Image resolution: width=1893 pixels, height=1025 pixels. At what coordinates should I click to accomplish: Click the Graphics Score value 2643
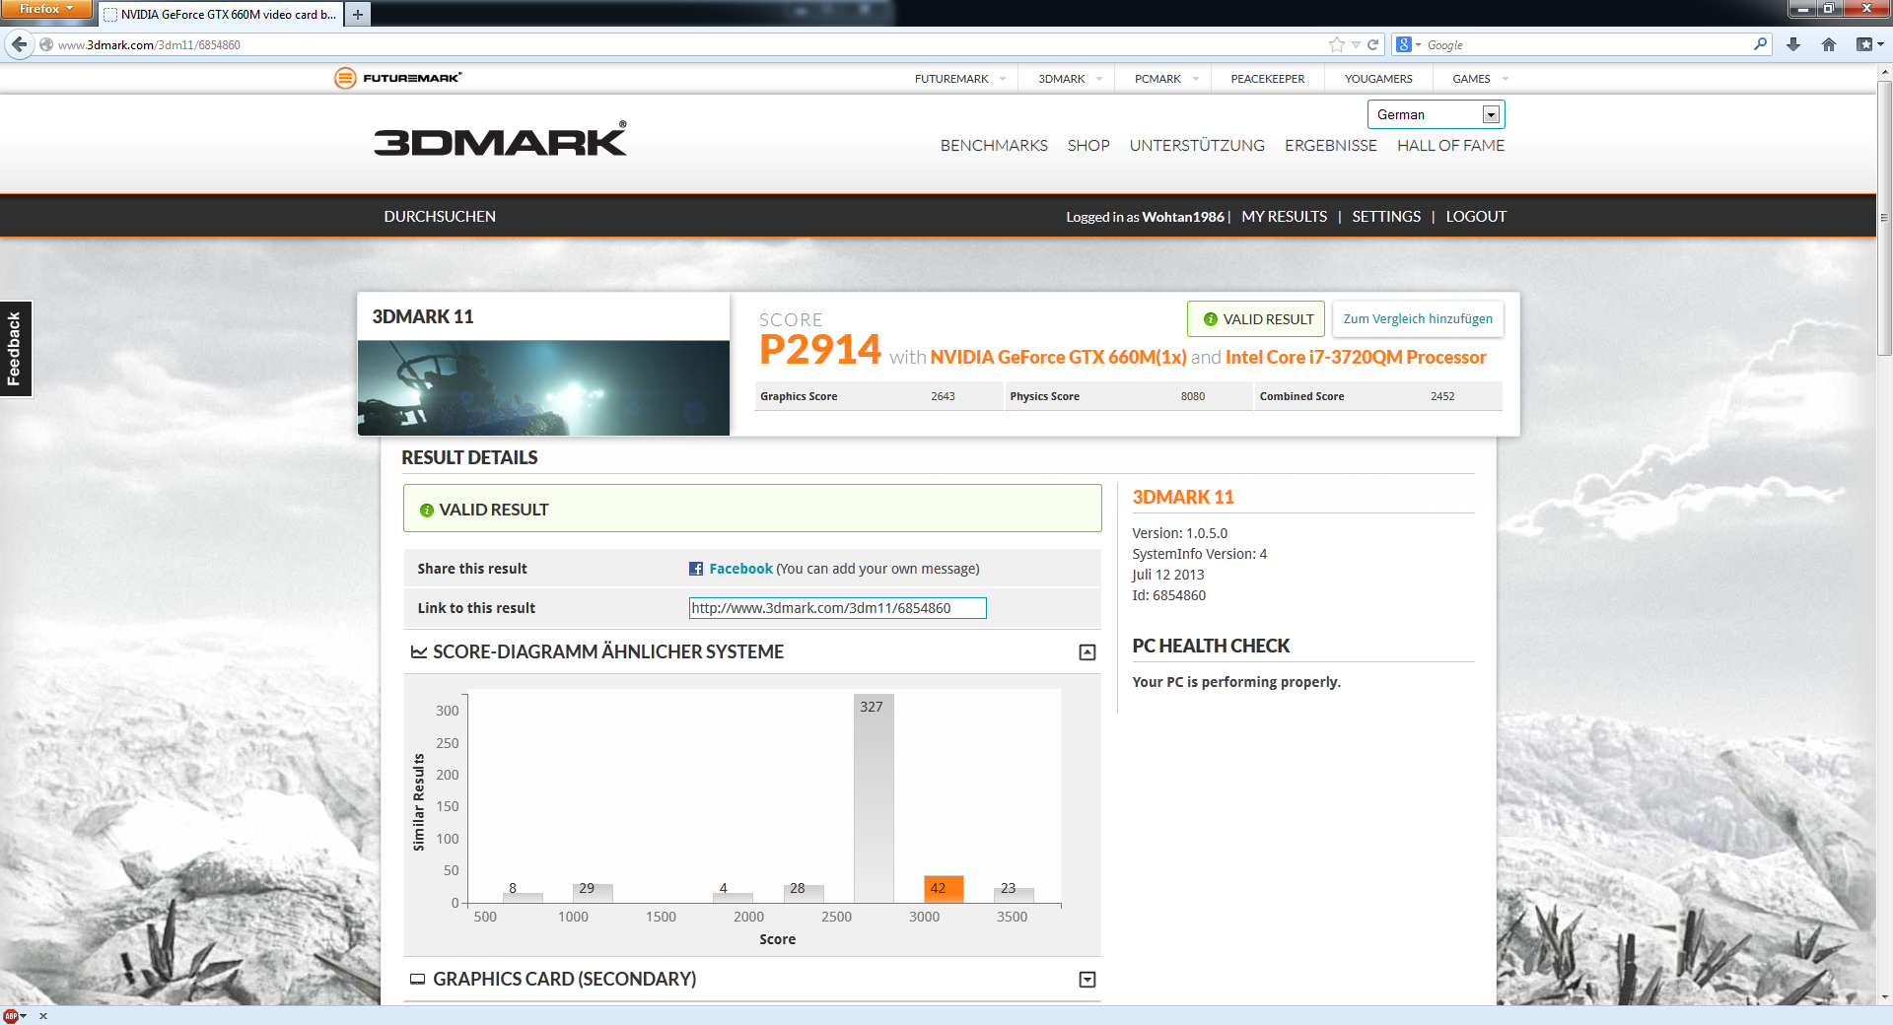point(943,396)
